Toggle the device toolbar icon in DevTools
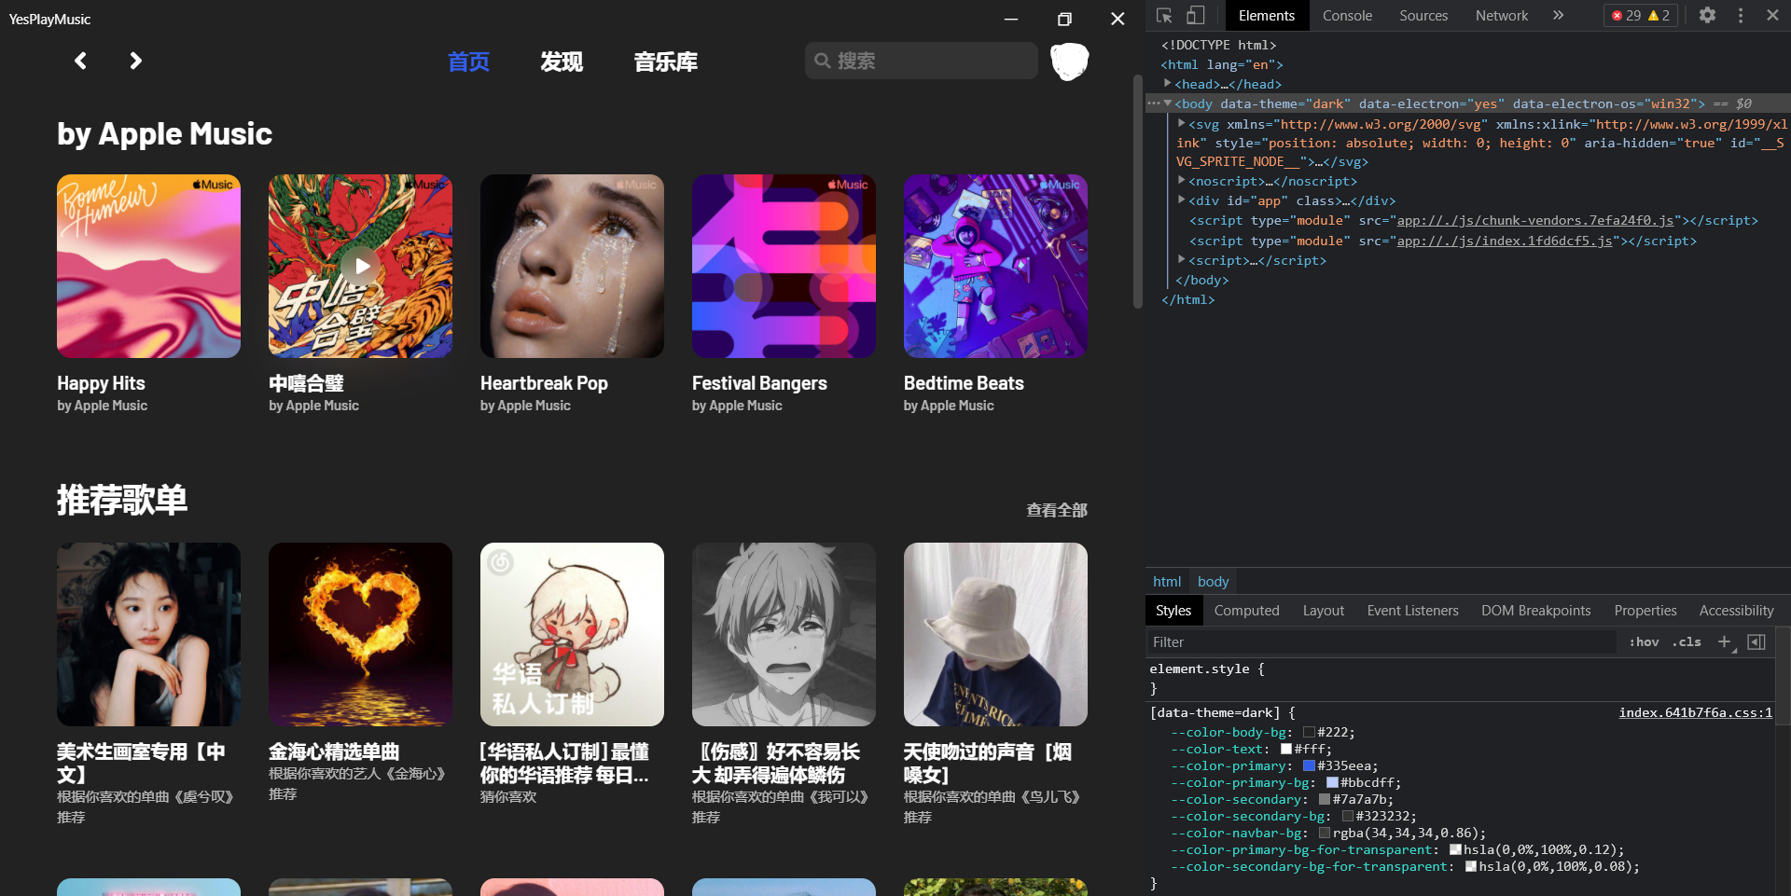 tap(1195, 16)
